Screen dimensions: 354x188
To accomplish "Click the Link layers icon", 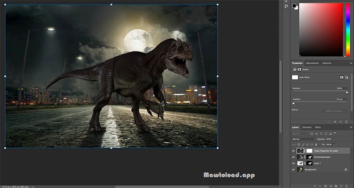I will pyautogui.click(x=315, y=186).
